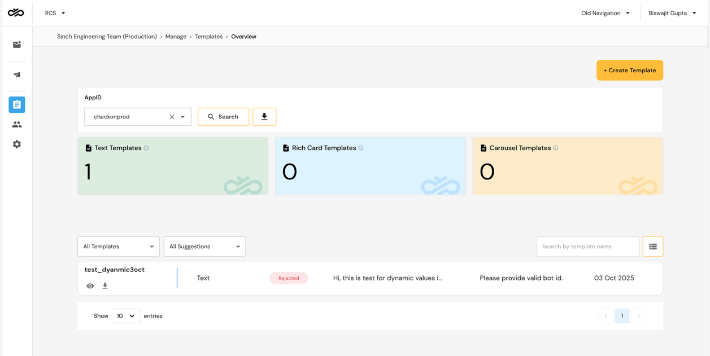Show Rich Card Templates info icon
Screen dimensions: 710x356
pos(361,148)
